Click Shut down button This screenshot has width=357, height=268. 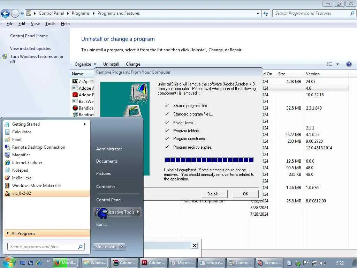(x=105, y=247)
